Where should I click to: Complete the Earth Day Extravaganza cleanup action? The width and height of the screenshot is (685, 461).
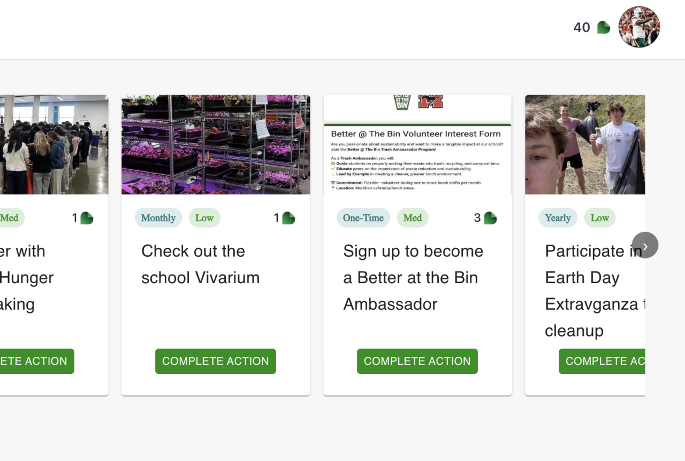[602, 361]
